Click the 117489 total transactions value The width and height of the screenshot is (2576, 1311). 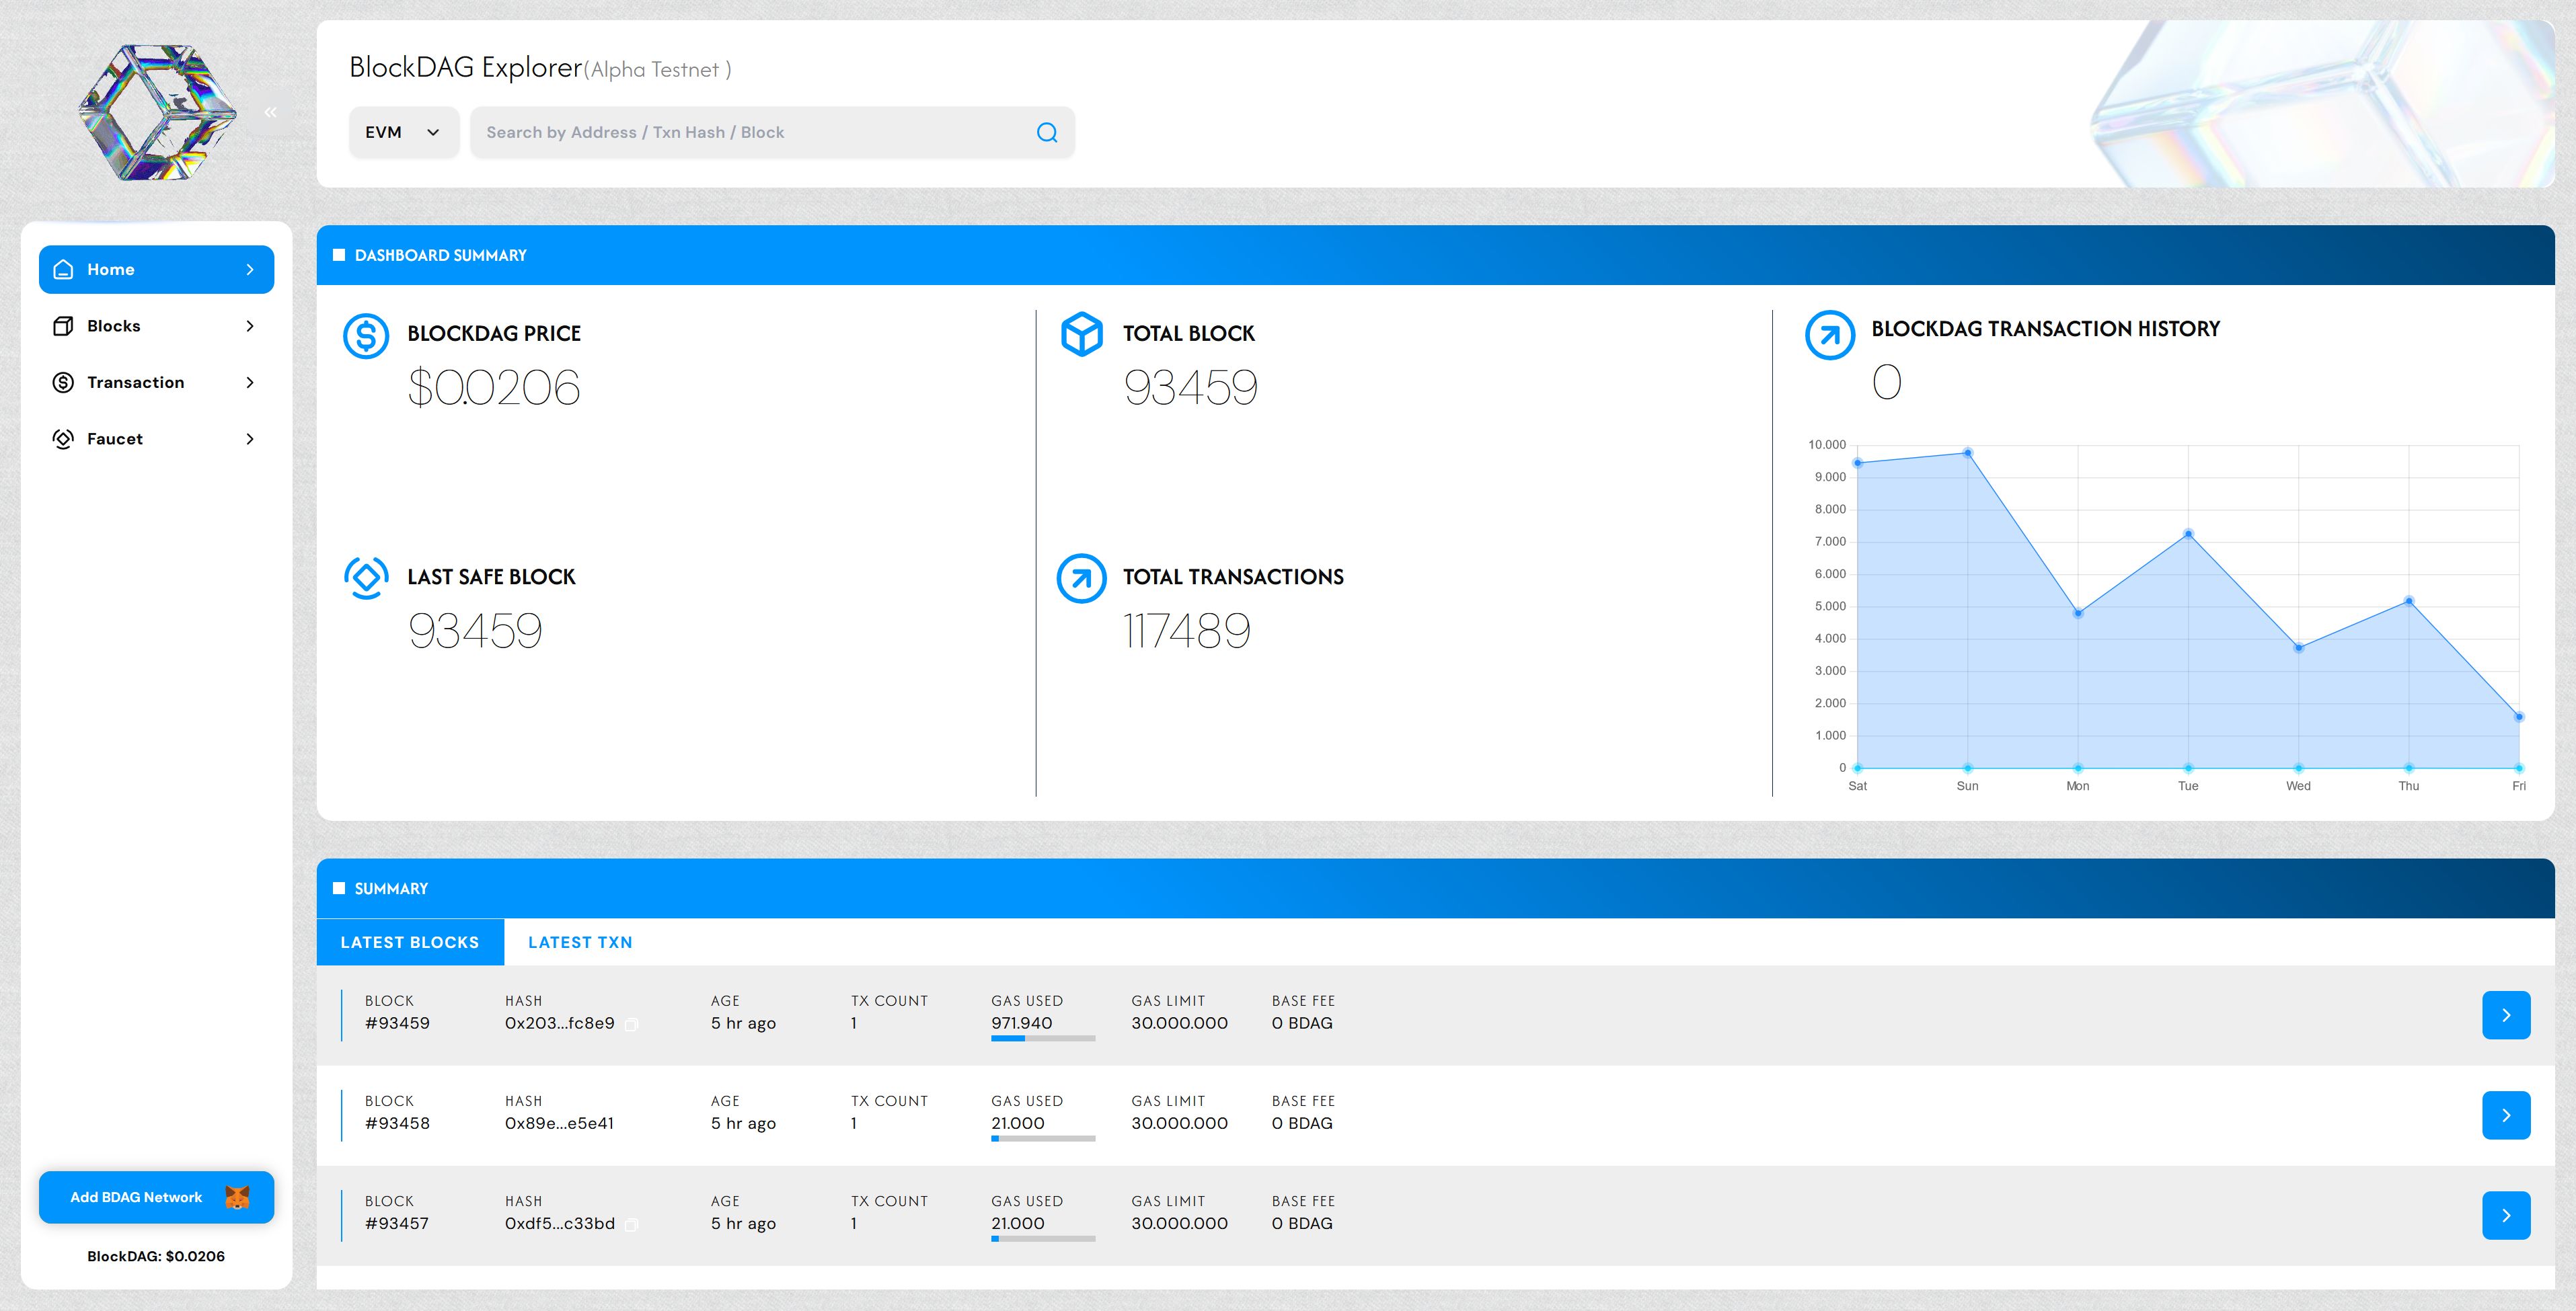1187,631
